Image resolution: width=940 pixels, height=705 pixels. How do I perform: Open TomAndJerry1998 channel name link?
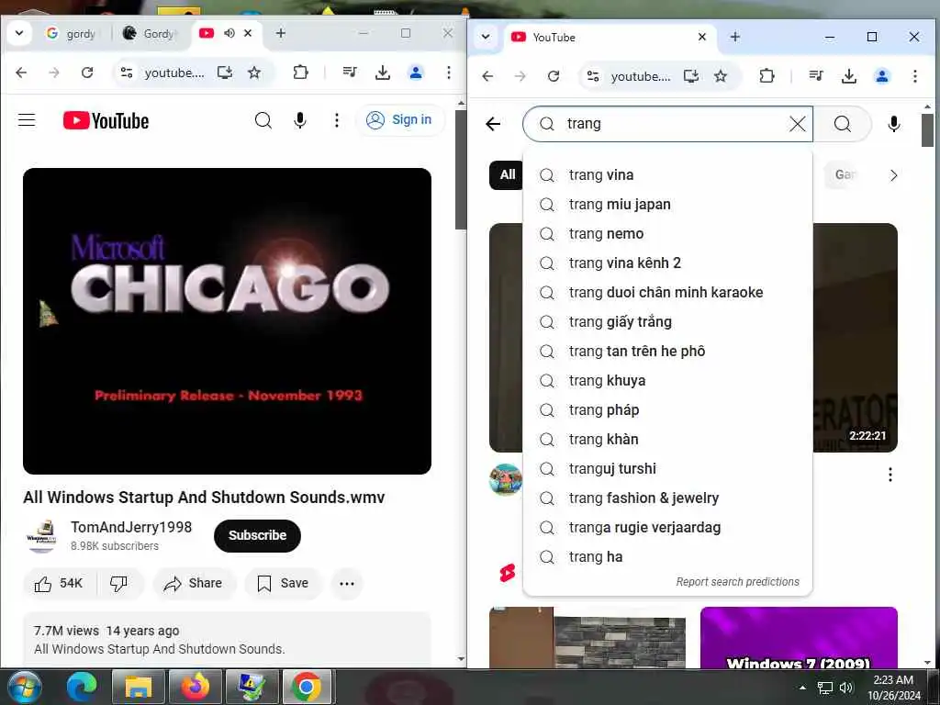(x=131, y=527)
